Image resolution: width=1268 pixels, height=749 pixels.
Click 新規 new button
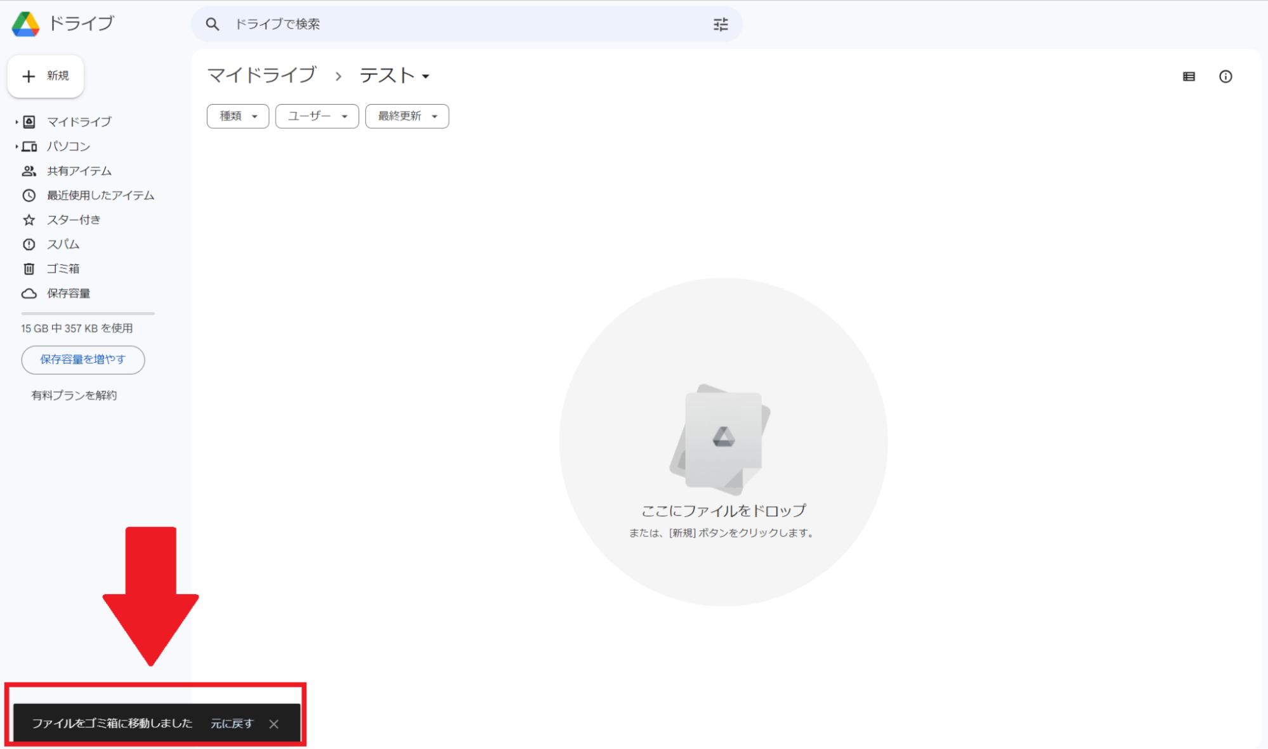(46, 76)
